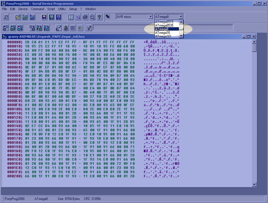
Task: Open the Utility menu
Action: coord(62,9)
